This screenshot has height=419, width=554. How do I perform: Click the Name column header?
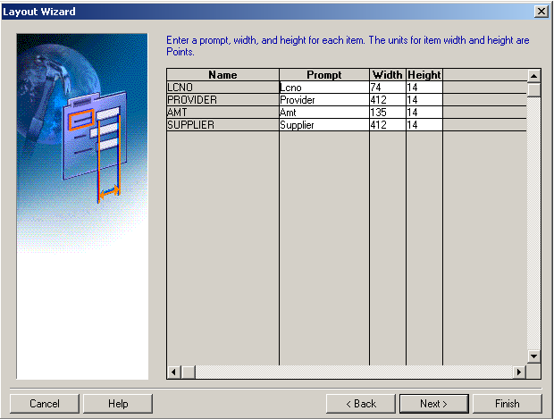(x=222, y=75)
